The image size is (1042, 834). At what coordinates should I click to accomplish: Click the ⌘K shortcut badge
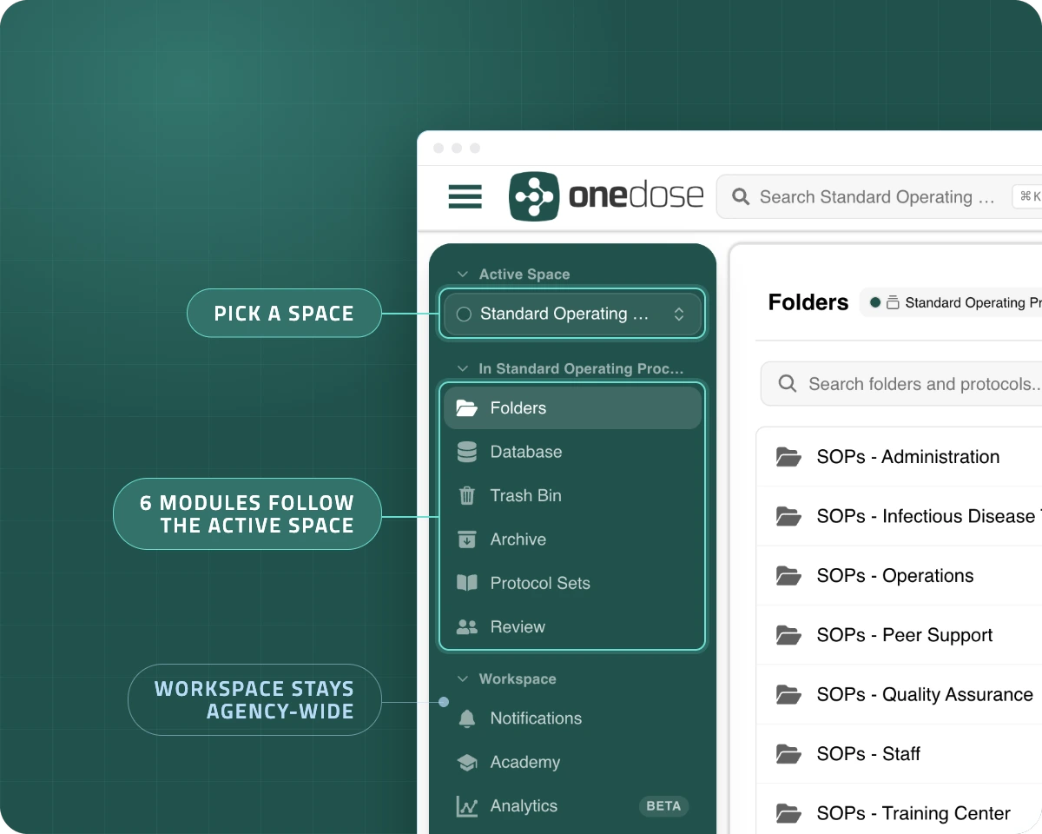[x=1029, y=196]
